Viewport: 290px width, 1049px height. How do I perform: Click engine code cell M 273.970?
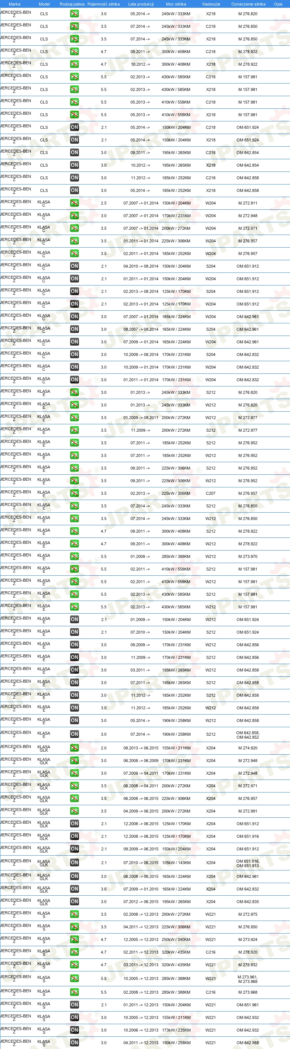pyautogui.click(x=248, y=557)
